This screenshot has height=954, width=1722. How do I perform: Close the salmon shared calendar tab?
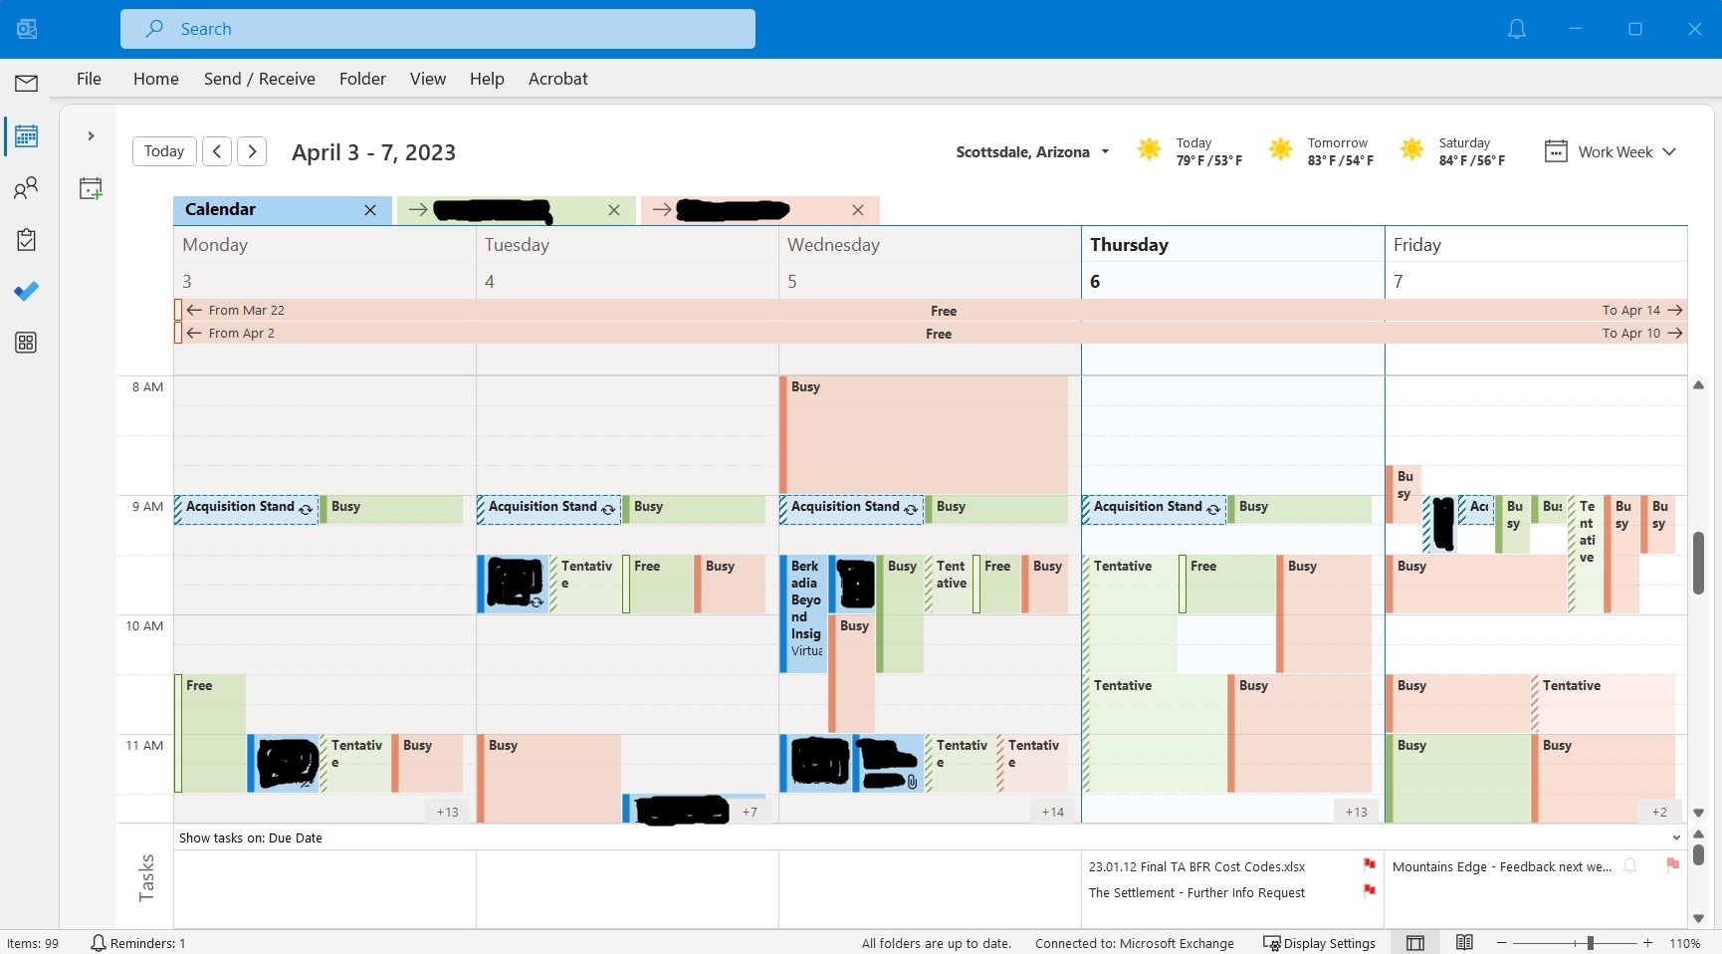858,210
